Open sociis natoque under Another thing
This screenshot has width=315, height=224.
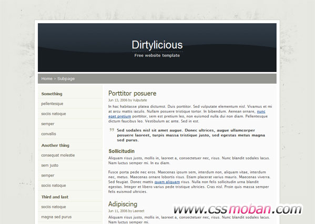pos(54,186)
